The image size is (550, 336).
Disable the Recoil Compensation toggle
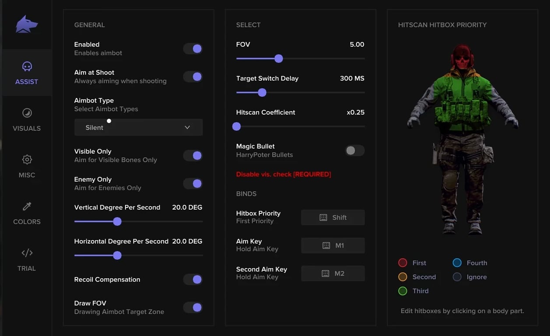[193, 280]
